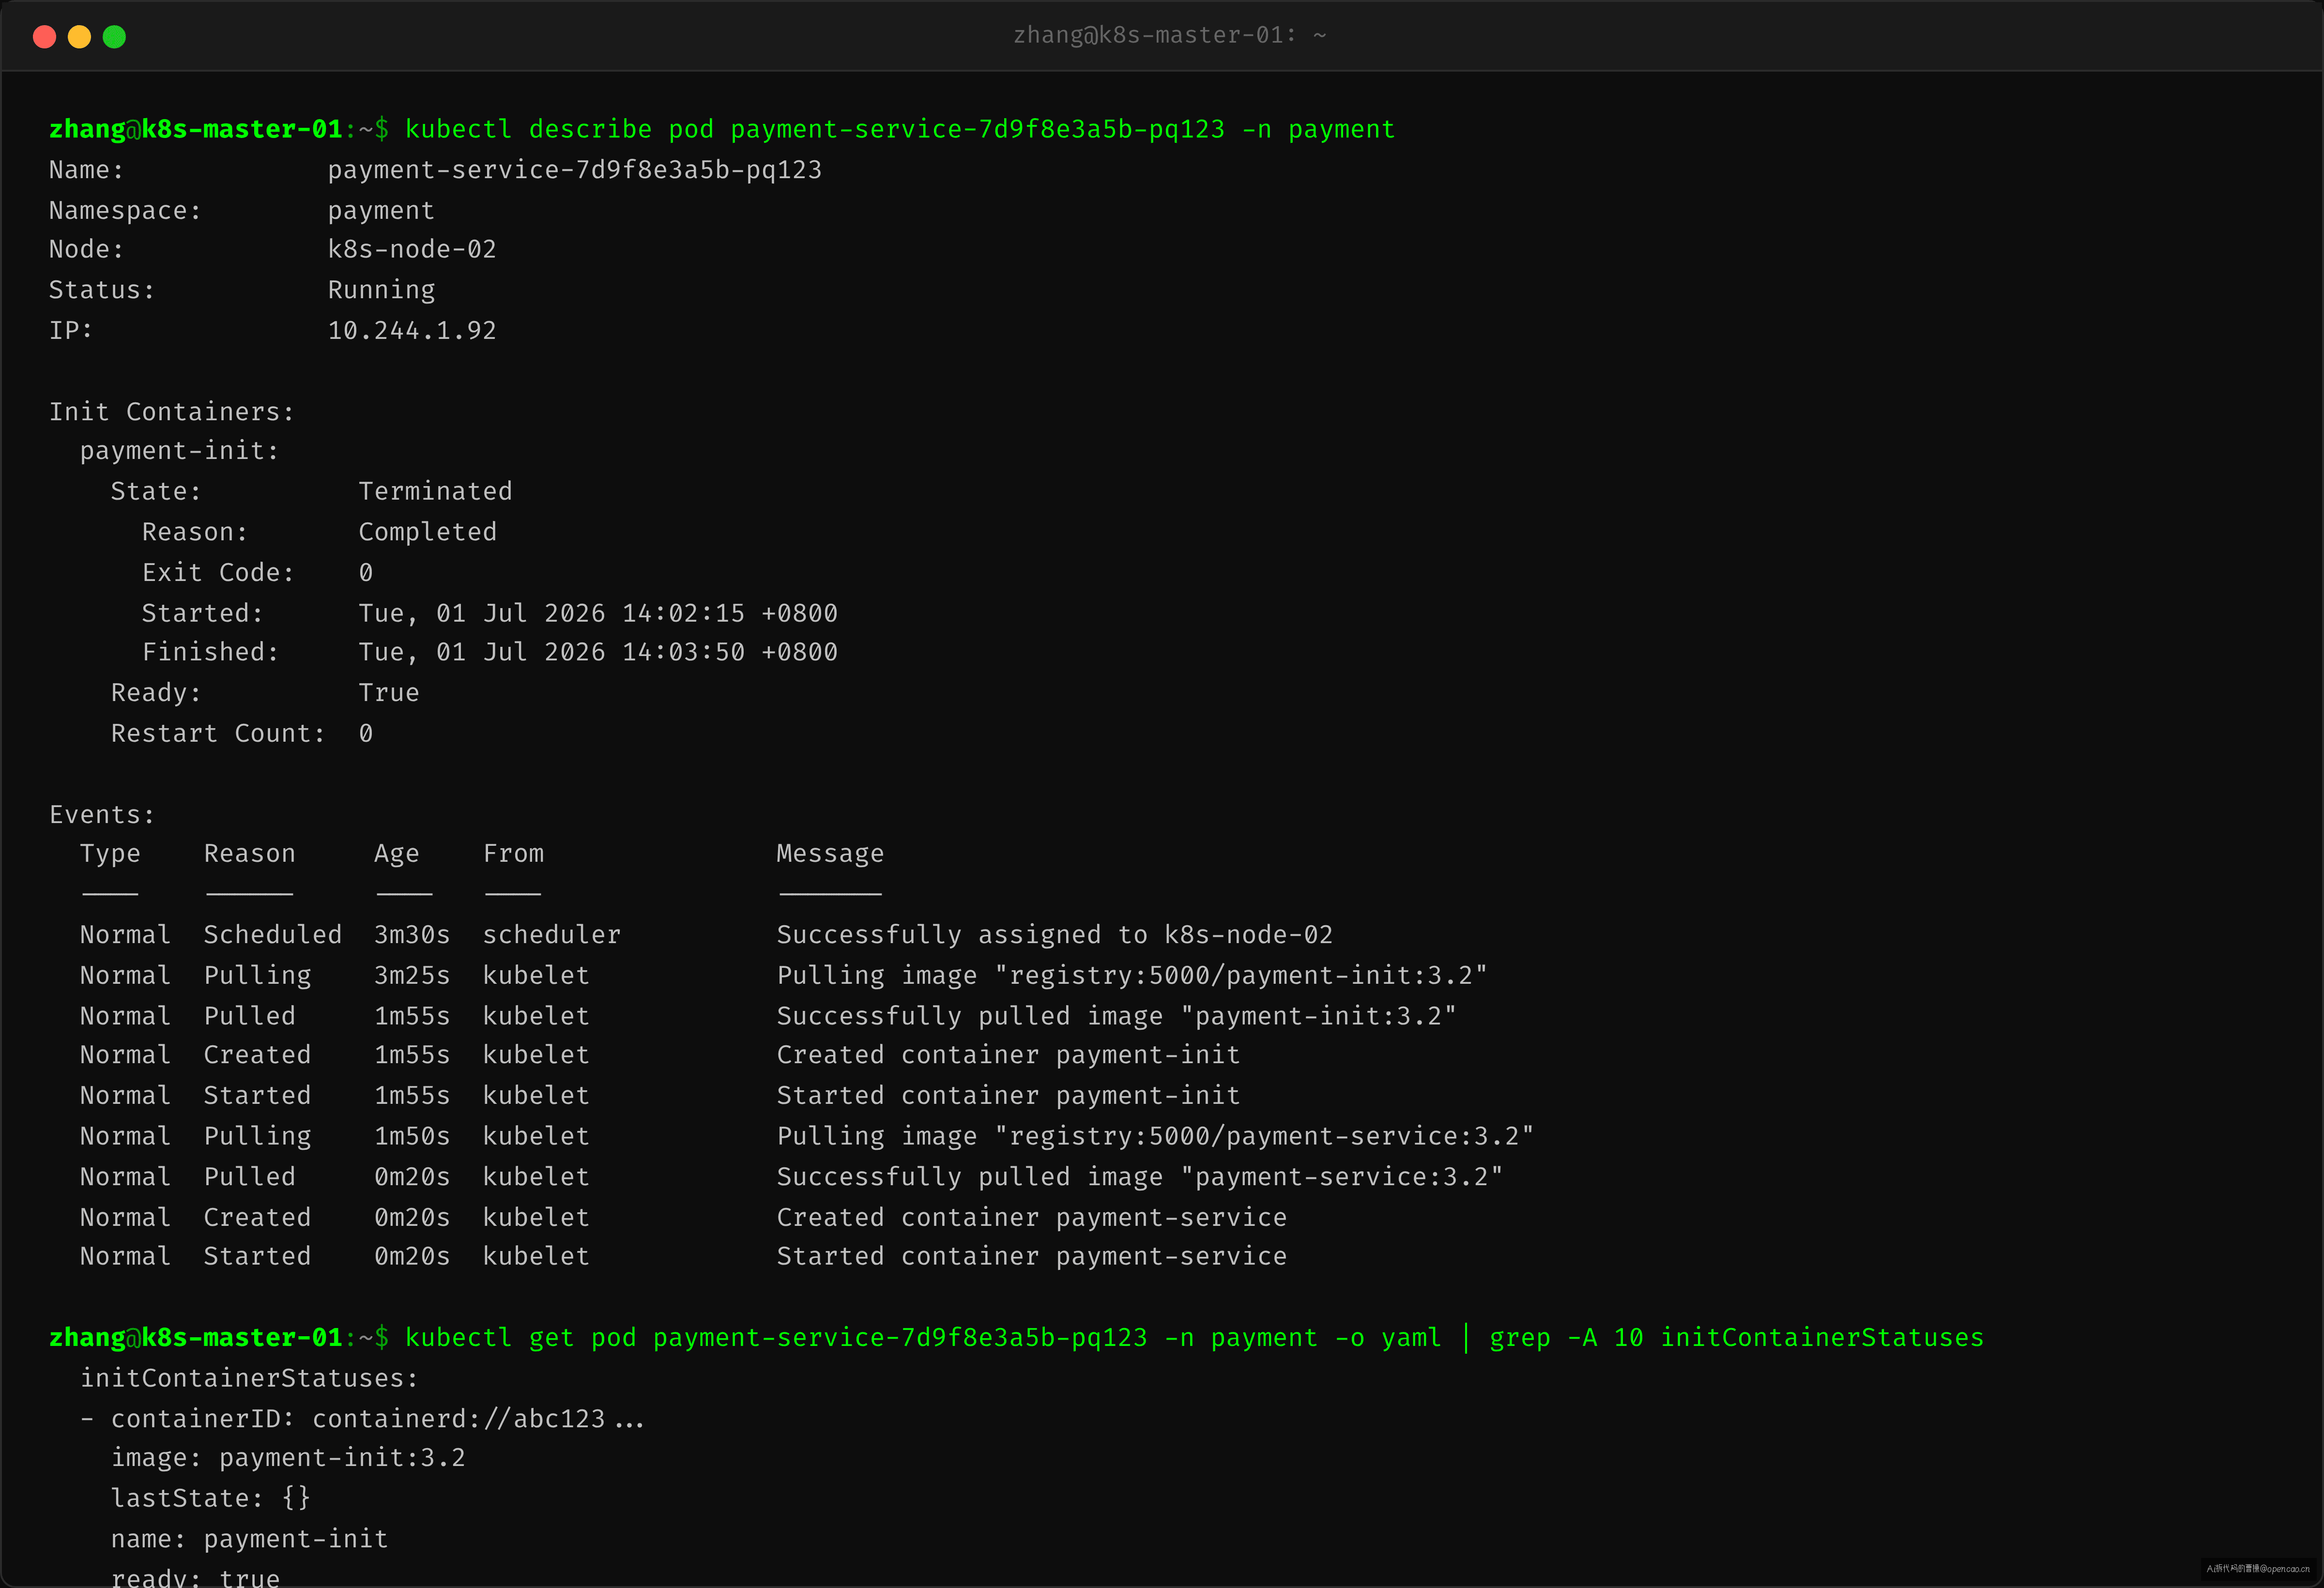Click the lastState: {} line
2324x1588 pixels.
211,1498
